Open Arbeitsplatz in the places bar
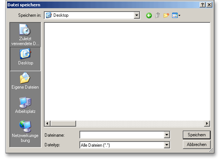 coord(25,105)
